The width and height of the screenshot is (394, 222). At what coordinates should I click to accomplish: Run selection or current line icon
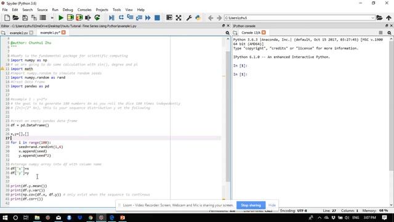[x=88, y=18]
